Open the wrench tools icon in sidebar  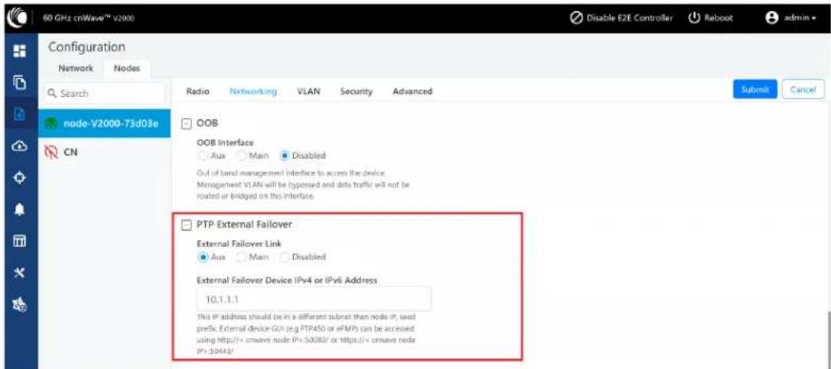click(x=20, y=272)
